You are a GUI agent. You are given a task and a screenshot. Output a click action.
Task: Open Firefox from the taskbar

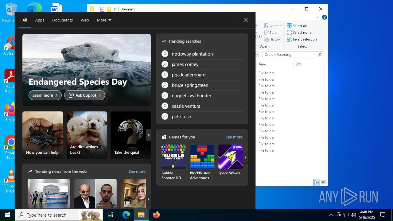tap(156, 215)
